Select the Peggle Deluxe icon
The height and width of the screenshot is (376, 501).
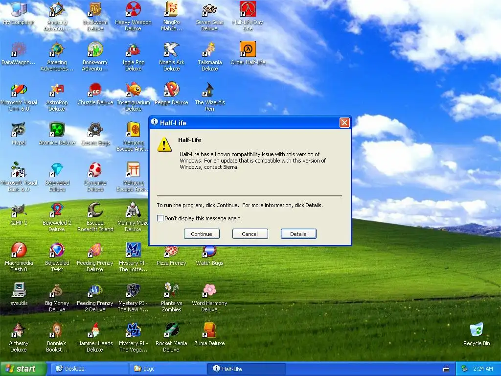[171, 94]
